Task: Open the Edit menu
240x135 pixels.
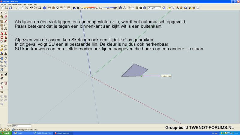Action: [5, 4]
